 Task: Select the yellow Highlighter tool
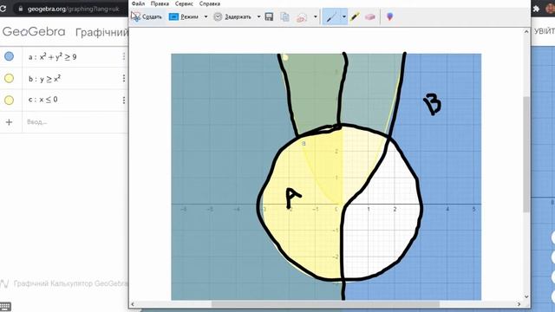[355, 16]
